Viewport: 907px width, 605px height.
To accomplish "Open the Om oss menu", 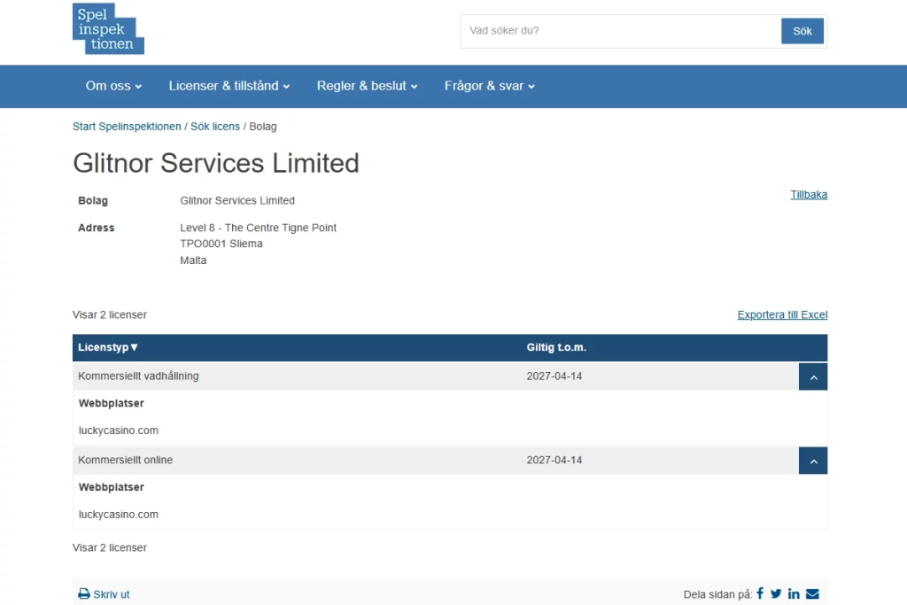I will (113, 86).
